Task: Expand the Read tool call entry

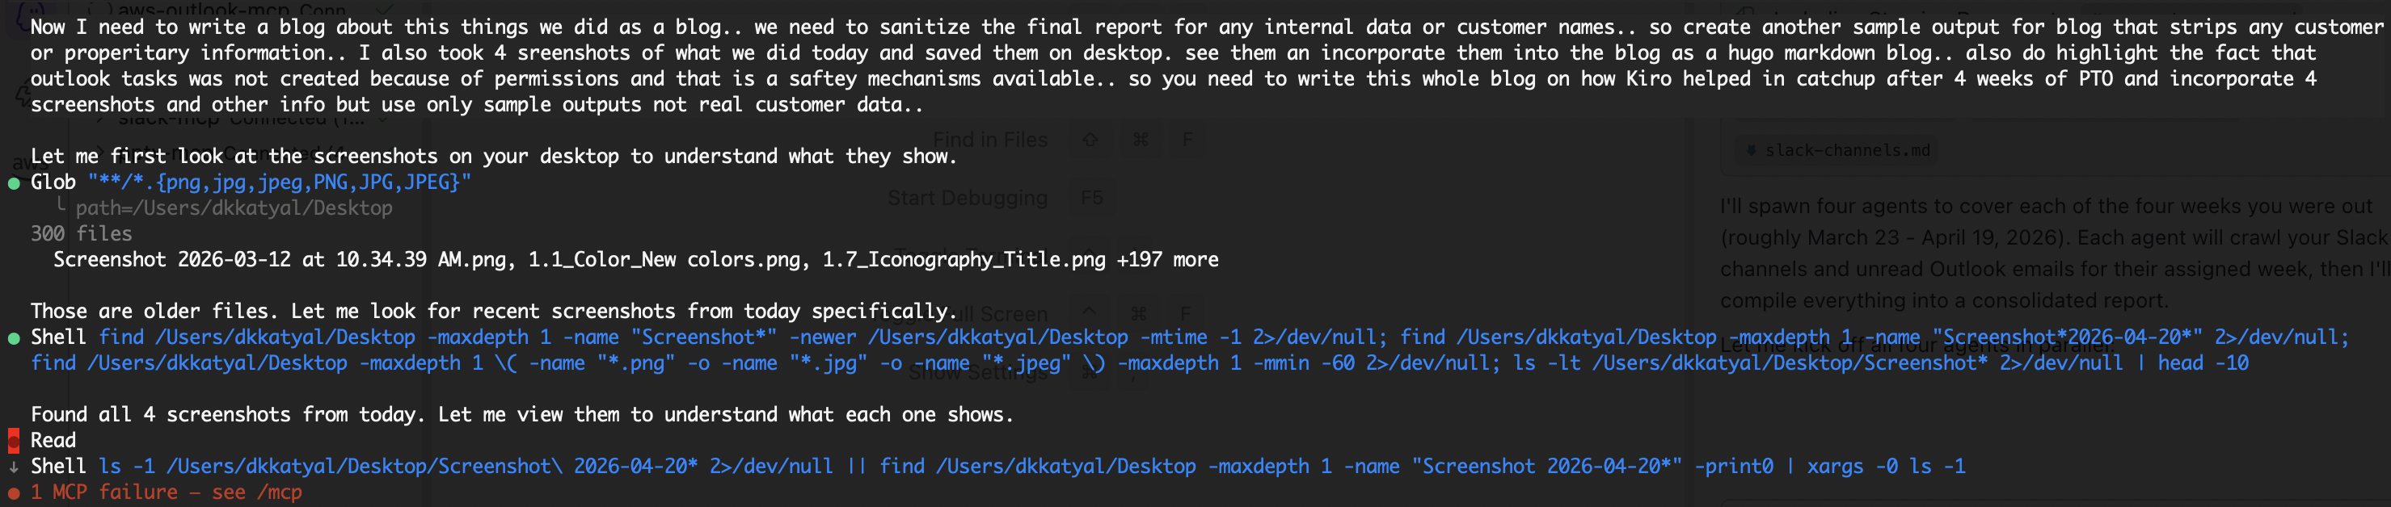Action: pyautogui.click(x=53, y=440)
